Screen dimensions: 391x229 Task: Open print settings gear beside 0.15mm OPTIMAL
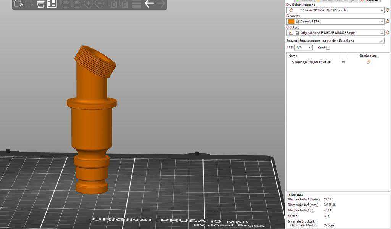click(387, 10)
